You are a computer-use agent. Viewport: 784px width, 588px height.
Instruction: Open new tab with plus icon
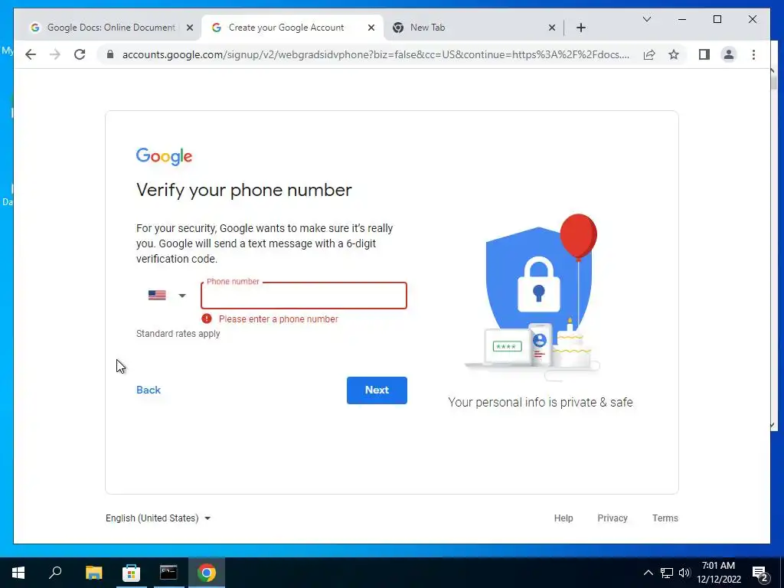coord(580,28)
